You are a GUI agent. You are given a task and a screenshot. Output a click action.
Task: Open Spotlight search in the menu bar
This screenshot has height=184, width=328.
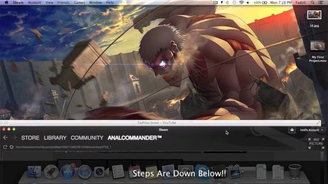coord(313,3)
